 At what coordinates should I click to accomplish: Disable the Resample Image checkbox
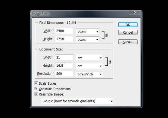[36, 94]
